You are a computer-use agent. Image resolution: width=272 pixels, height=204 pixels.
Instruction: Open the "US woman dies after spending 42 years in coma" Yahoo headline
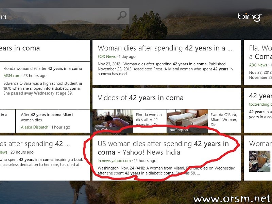(x=163, y=148)
